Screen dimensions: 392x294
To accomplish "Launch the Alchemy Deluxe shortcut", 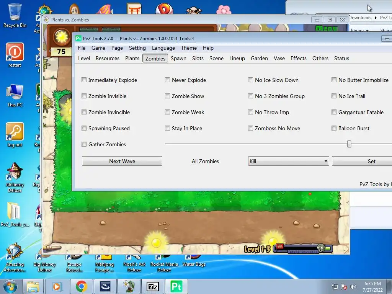I will (x=15, y=177).
